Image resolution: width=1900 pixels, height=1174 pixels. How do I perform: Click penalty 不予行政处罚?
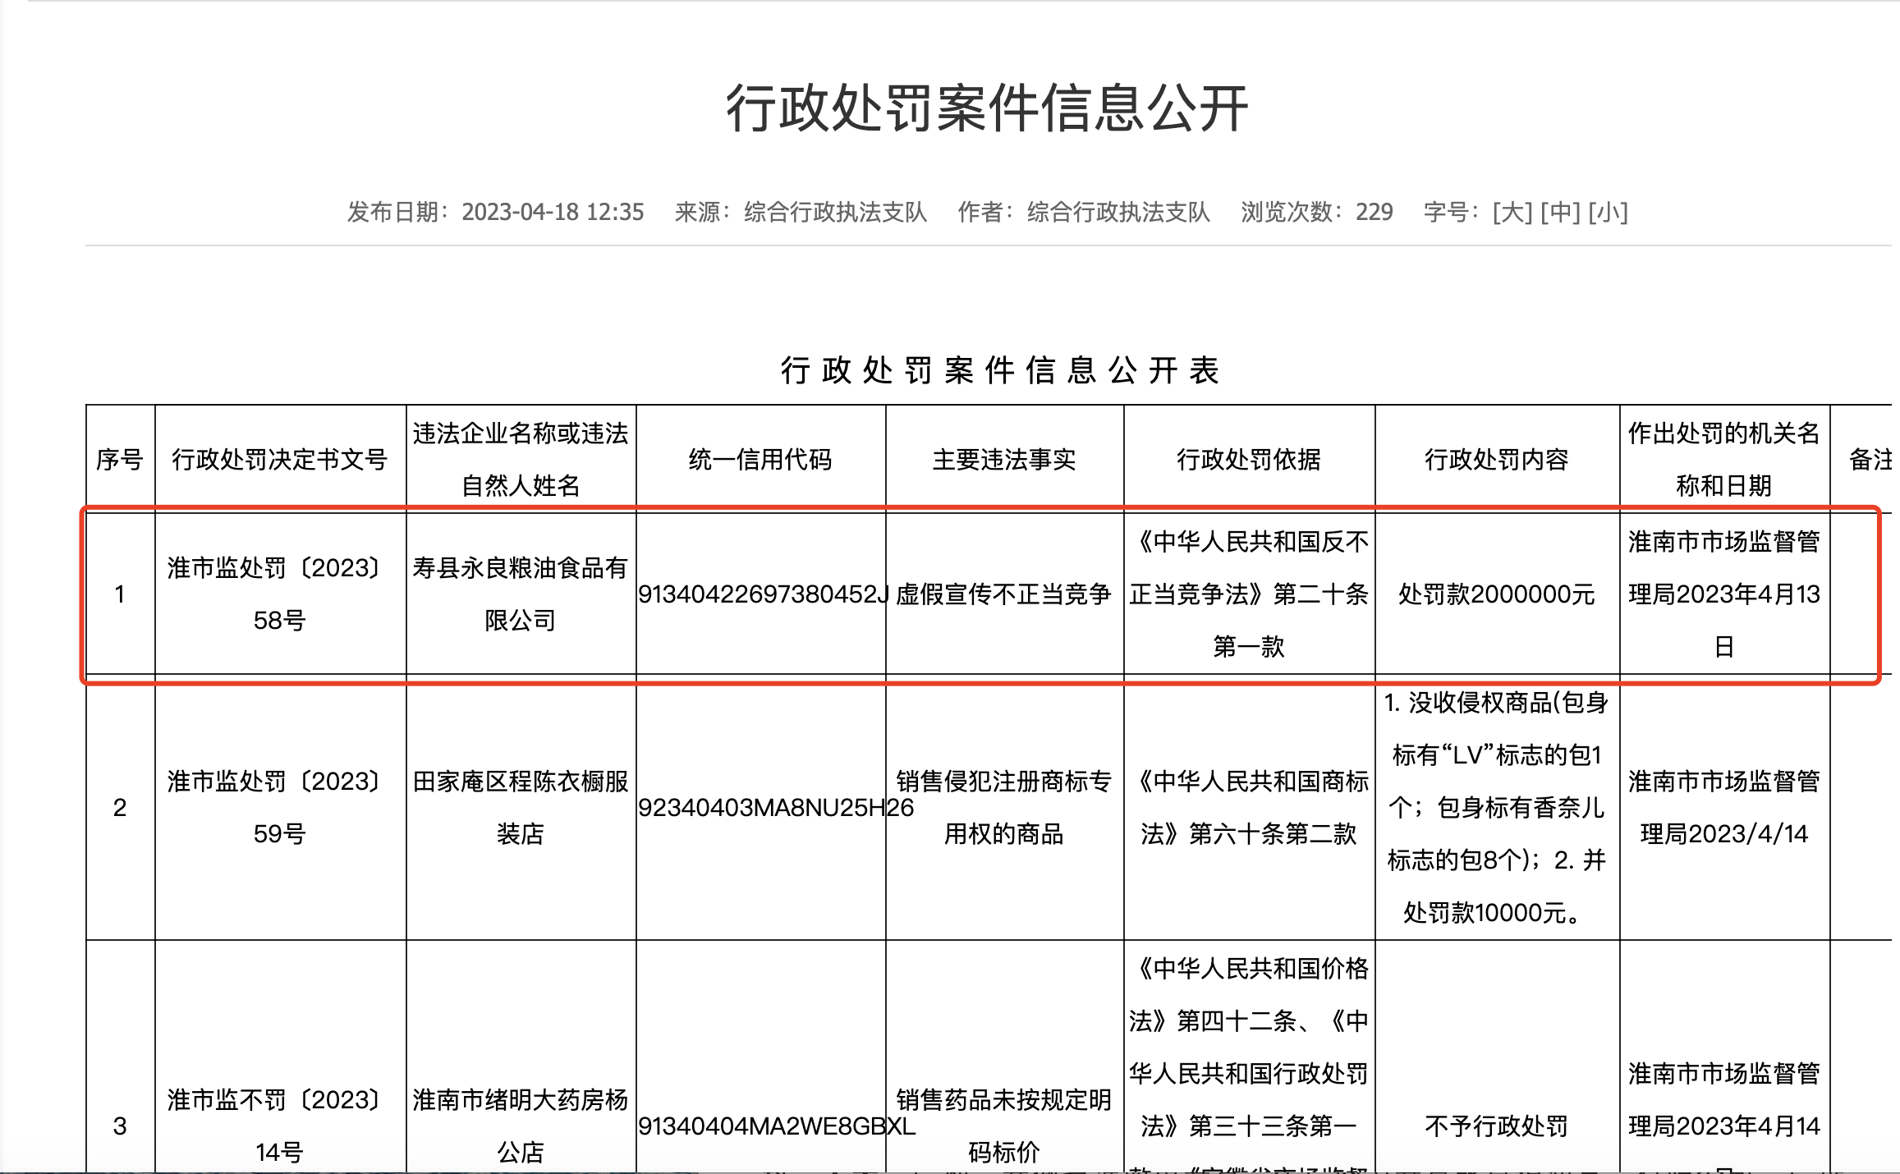pyautogui.click(x=1497, y=1126)
